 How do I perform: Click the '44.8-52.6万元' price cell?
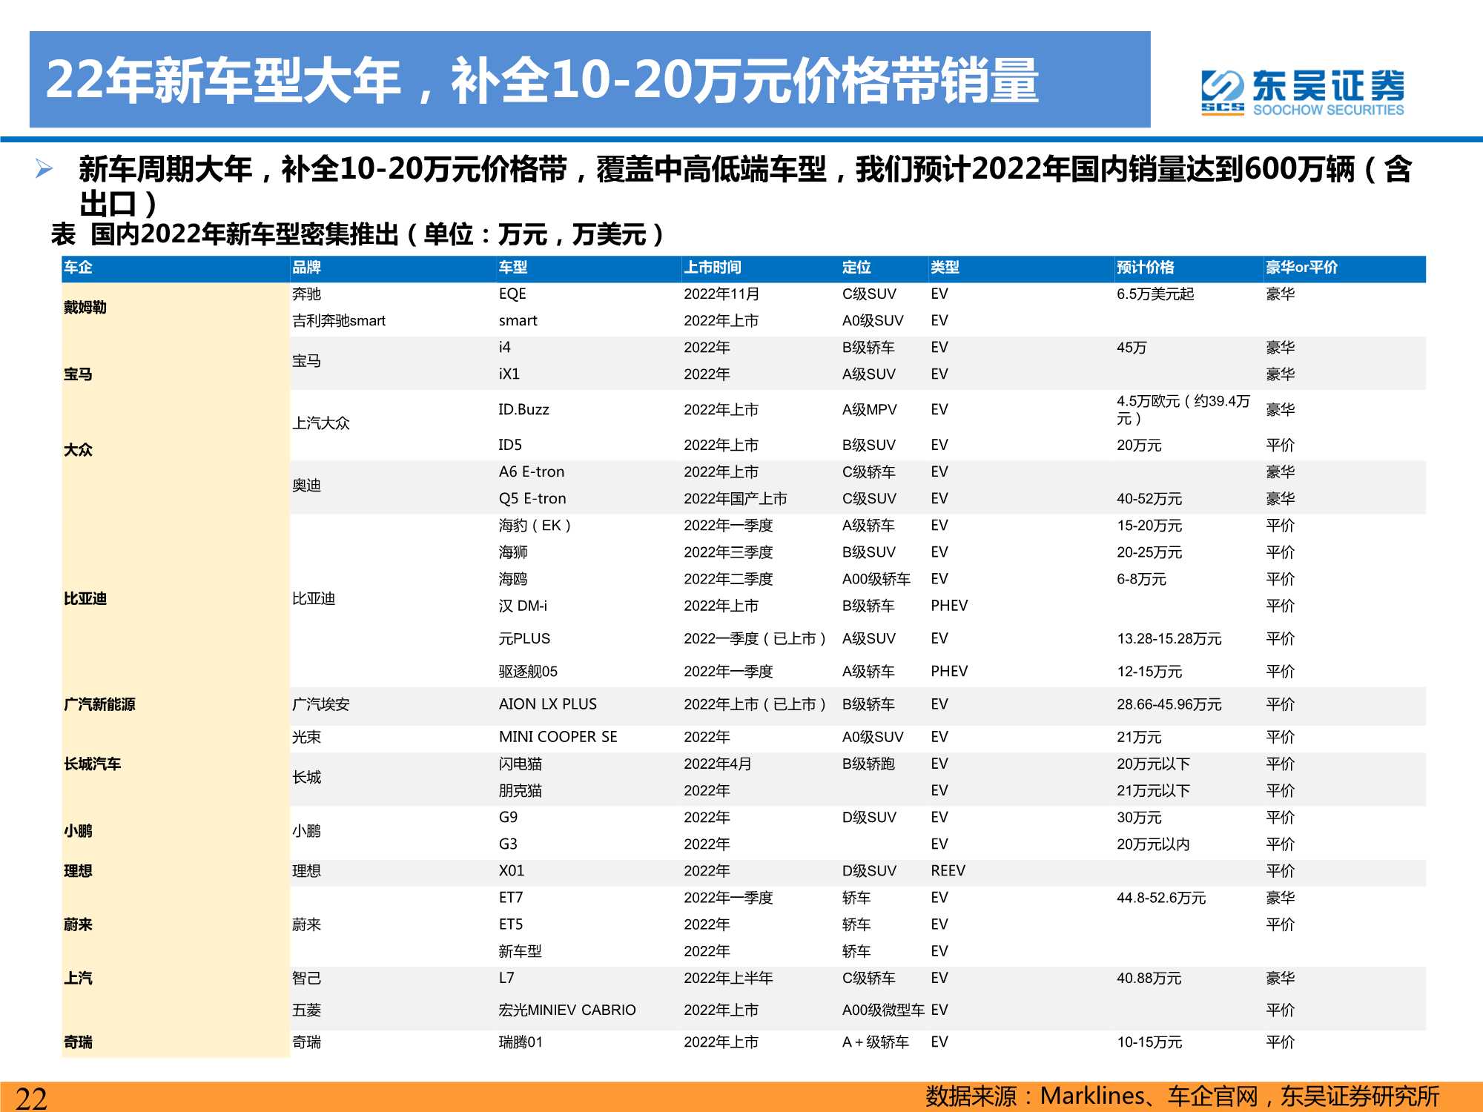1161,898
